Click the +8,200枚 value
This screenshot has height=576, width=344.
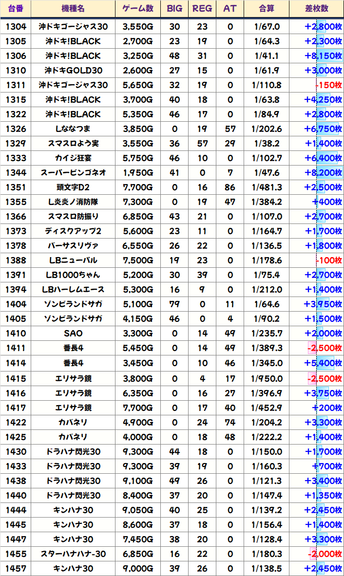click(x=323, y=173)
